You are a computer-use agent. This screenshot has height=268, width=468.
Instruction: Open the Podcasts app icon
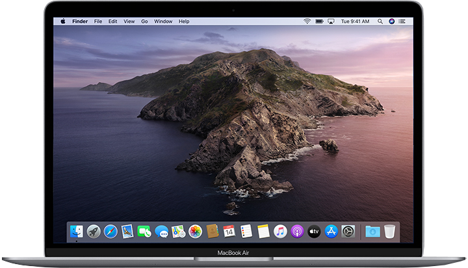pos(297,232)
